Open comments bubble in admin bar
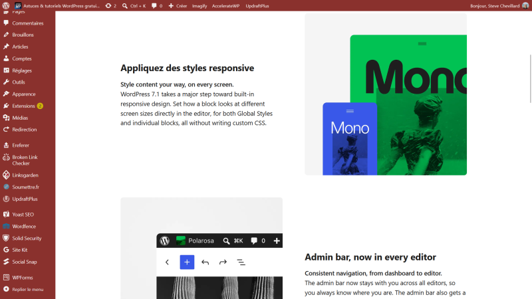The image size is (532, 299). tap(157, 6)
